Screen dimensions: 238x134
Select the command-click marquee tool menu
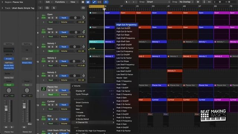tap(134, 2)
